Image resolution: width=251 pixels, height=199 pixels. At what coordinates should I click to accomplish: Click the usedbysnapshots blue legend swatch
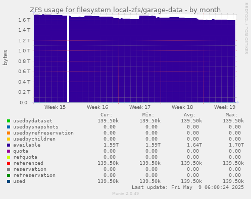[9, 127]
